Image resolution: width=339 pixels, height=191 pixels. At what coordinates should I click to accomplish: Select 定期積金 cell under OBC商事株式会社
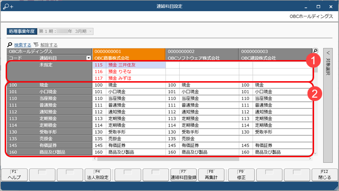point(136,125)
